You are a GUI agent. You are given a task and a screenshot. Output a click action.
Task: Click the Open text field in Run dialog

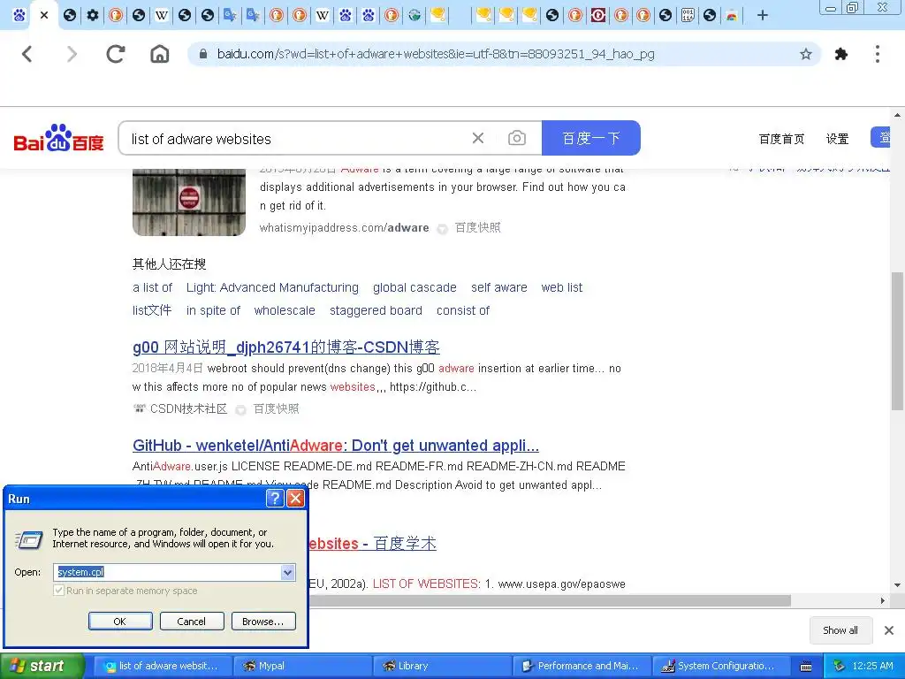(x=167, y=572)
